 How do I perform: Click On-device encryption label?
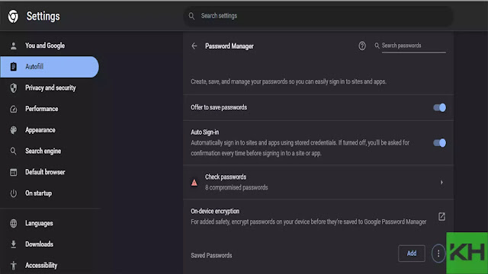coord(215,212)
